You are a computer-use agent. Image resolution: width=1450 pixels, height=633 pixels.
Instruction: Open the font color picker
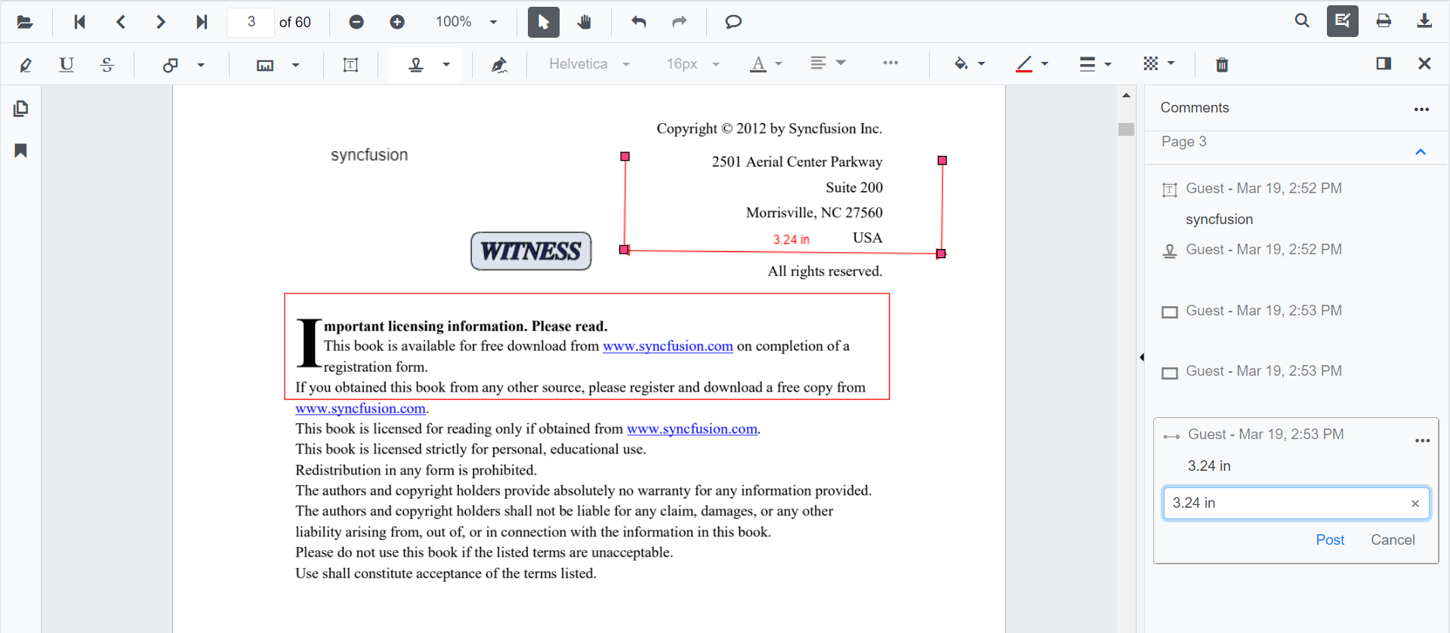pyautogui.click(x=765, y=64)
